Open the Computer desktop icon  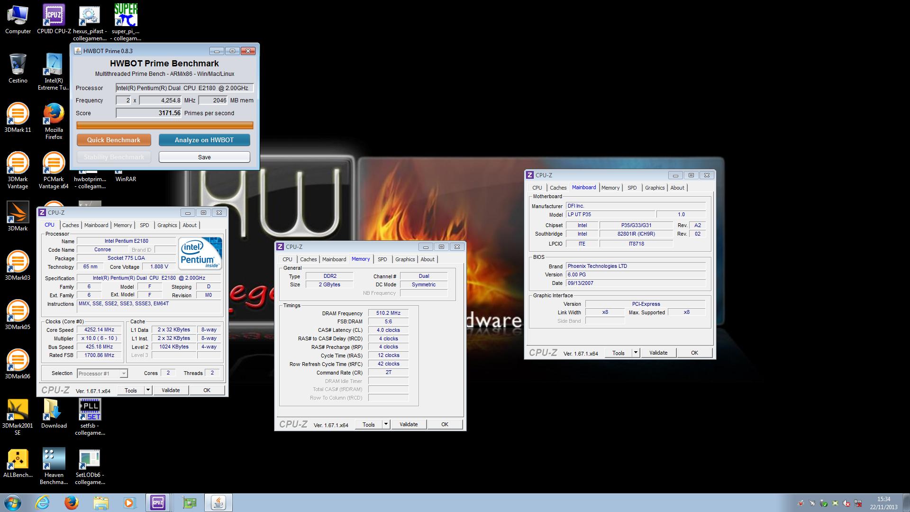click(x=18, y=19)
